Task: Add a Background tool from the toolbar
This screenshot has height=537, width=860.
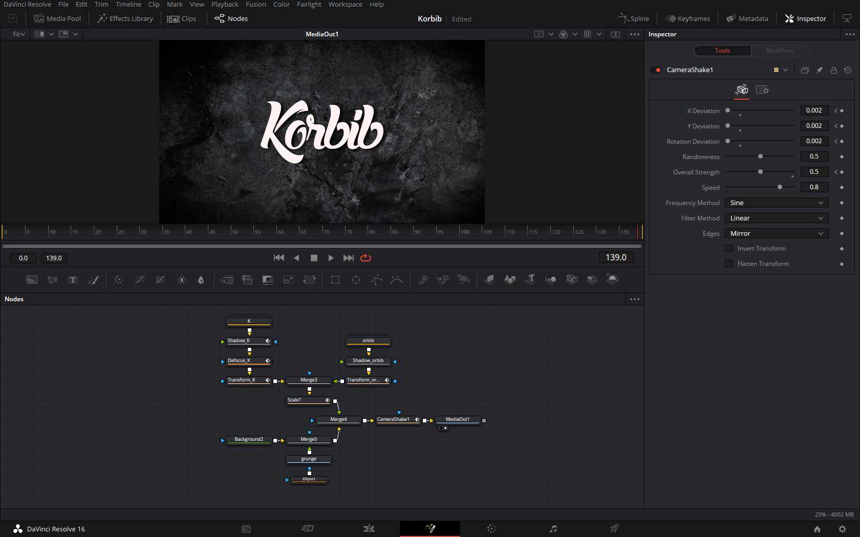Action: (32, 280)
